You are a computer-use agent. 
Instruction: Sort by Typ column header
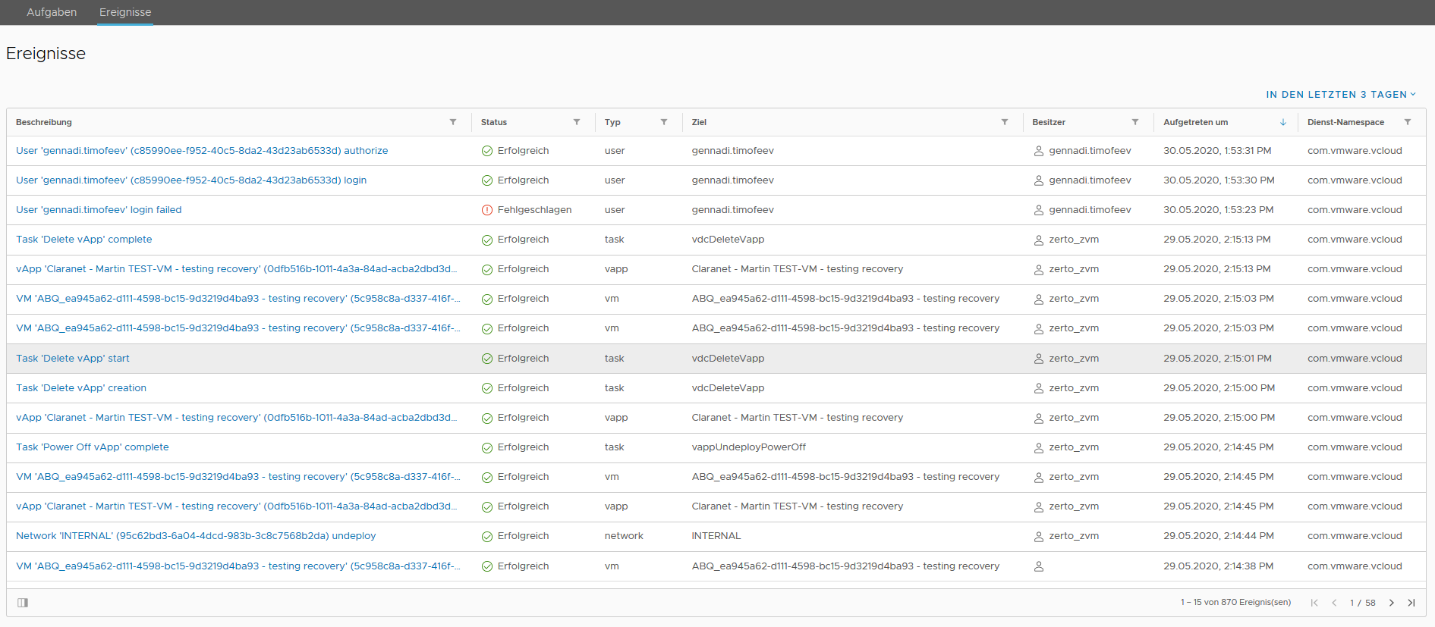pyautogui.click(x=612, y=122)
